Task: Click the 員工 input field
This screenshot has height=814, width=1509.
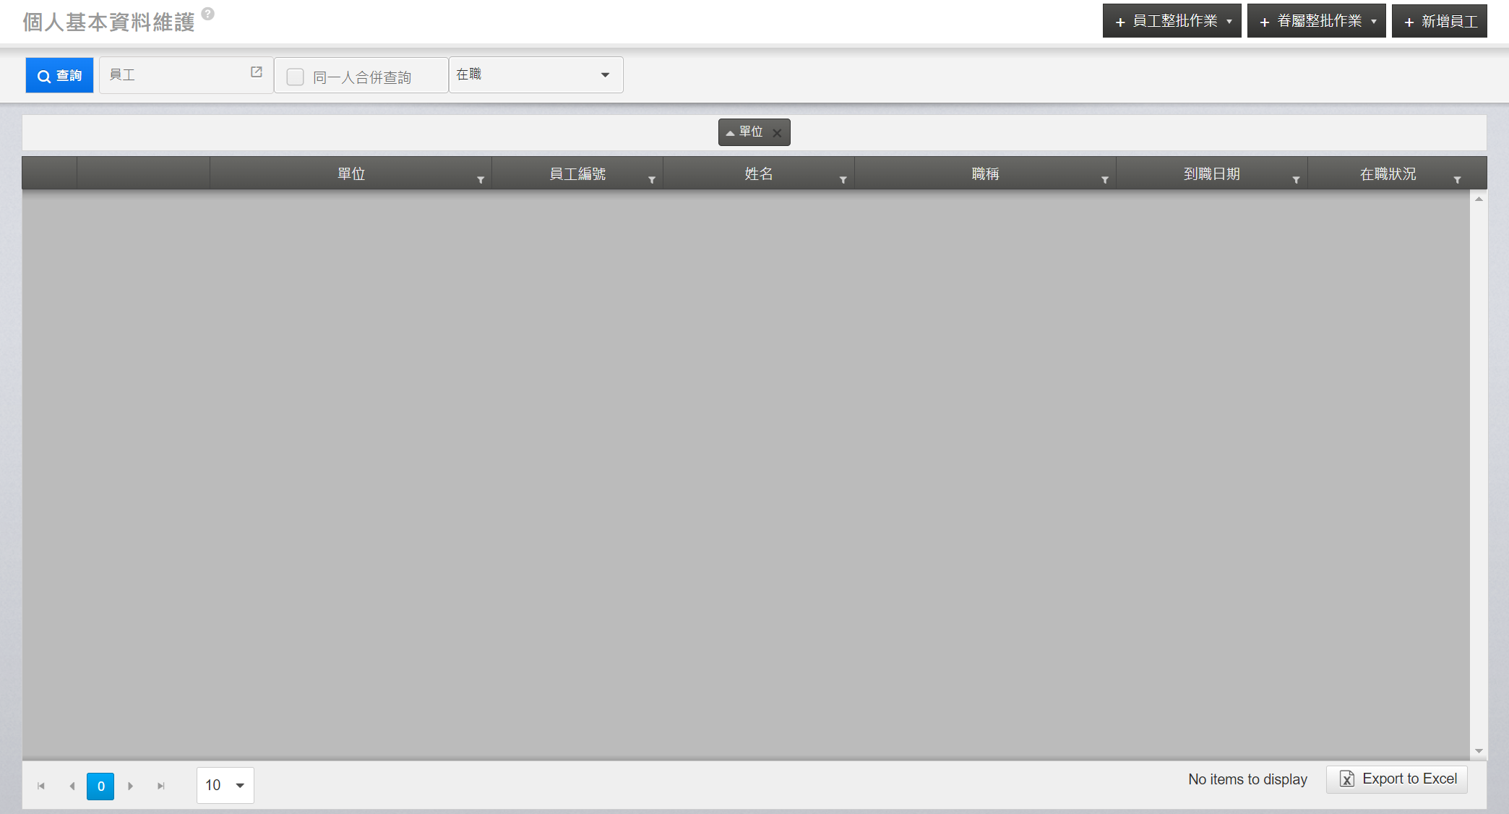Action: (173, 75)
